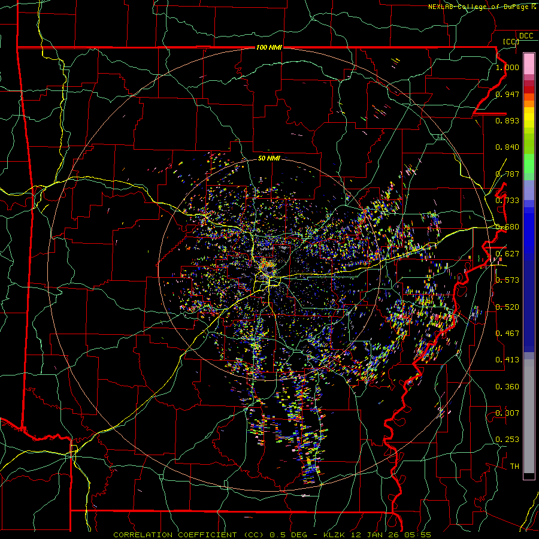Click the 0.947 scale value
The width and height of the screenshot is (539, 539).
507,94
